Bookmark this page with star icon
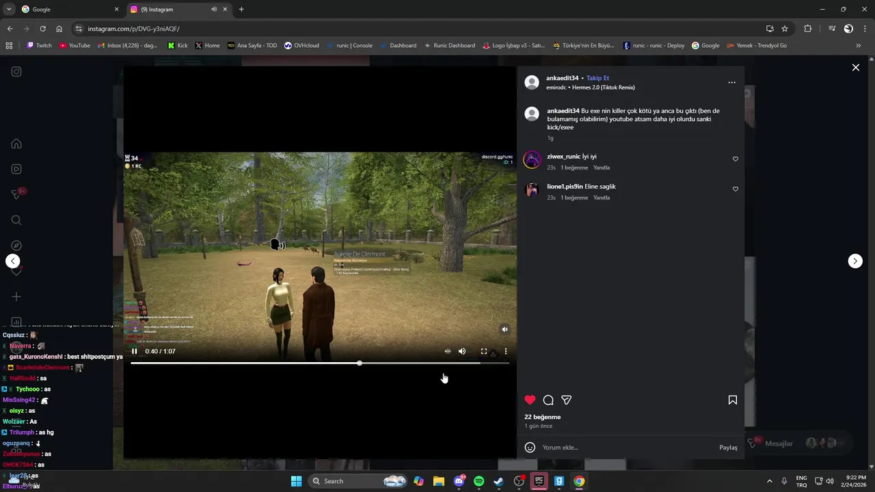 point(785,29)
